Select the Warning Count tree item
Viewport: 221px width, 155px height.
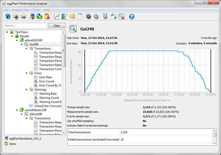49,97
